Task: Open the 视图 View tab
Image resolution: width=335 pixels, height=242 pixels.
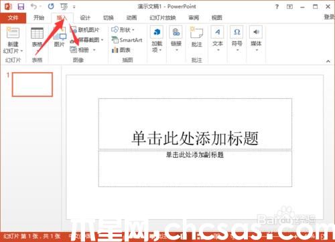Action: pos(217,18)
